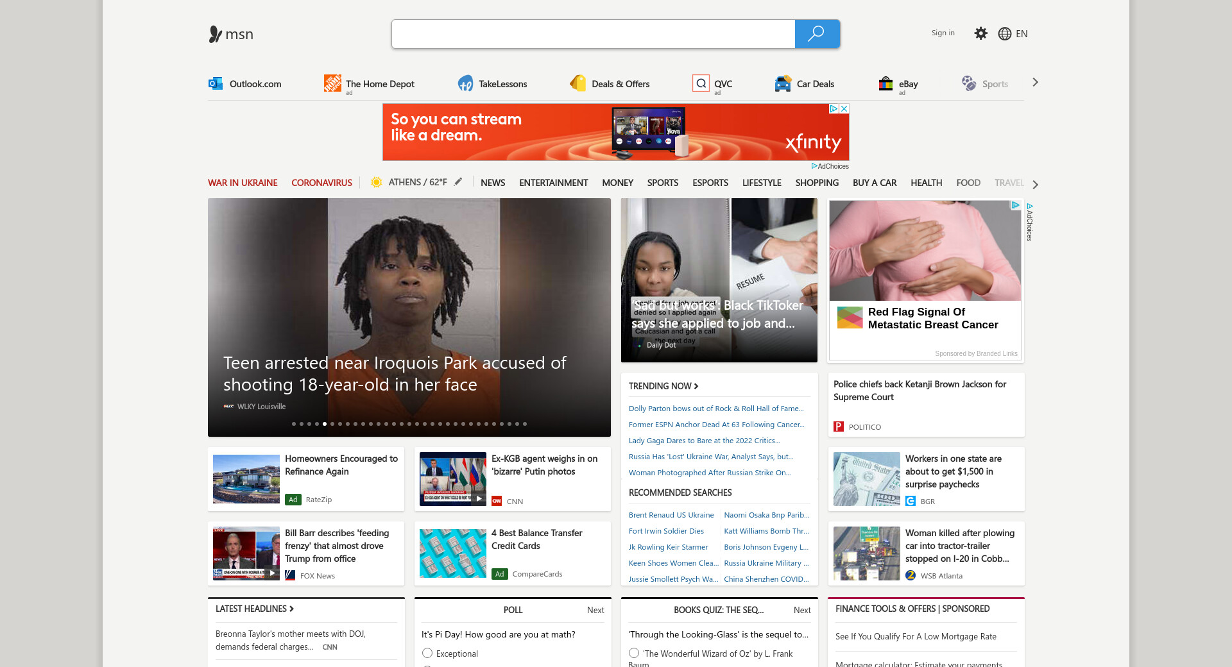Click the AdChoices icon on Xfinity banner
Viewport: 1232px width, 667px height.
coord(834,109)
